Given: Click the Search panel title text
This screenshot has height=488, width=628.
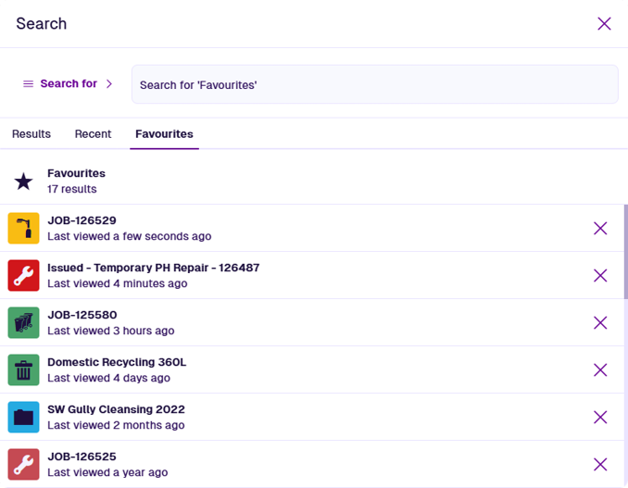Looking at the screenshot, I should coord(42,24).
